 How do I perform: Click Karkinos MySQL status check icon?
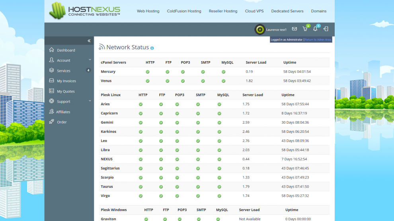219,132
